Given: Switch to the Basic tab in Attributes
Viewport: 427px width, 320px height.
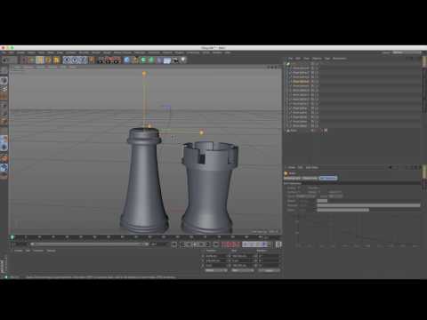Looking at the screenshot, I should (292, 178).
